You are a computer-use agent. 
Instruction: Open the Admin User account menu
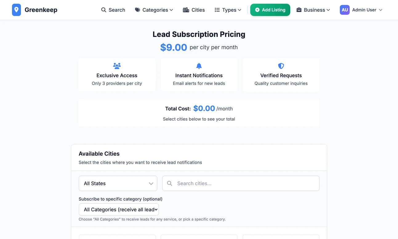[x=361, y=10]
